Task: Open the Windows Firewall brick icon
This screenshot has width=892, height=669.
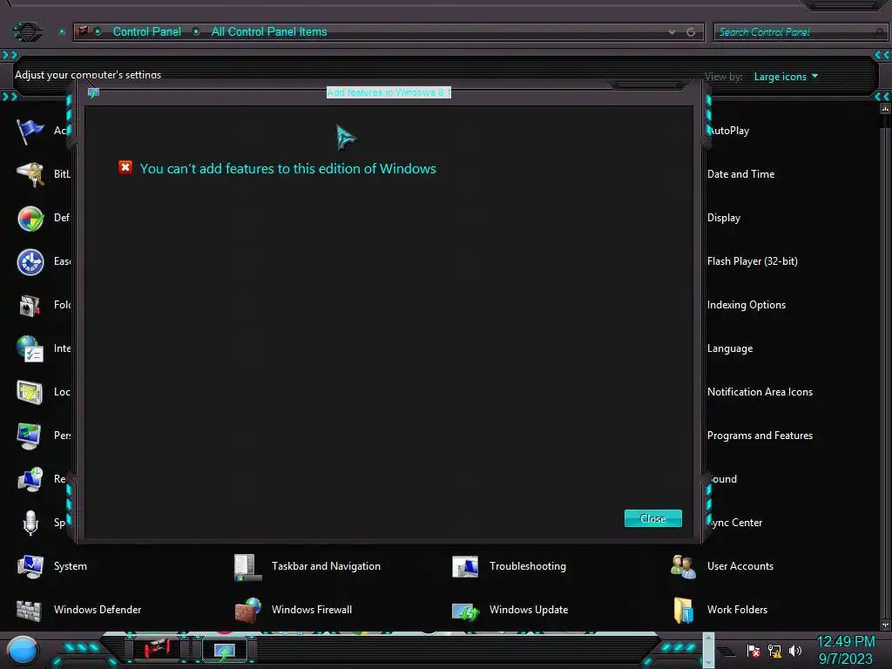Action: point(247,610)
